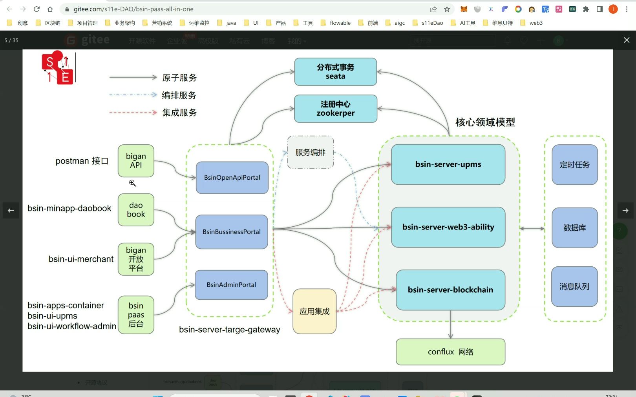Show the AI工具 bookmark folder

(463, 23)
